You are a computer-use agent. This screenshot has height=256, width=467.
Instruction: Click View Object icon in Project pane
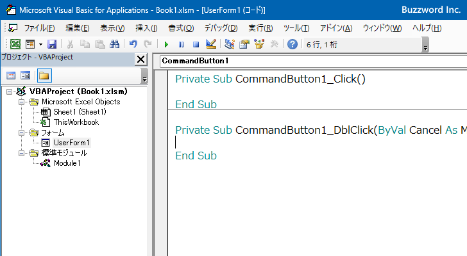coord(25,76)
